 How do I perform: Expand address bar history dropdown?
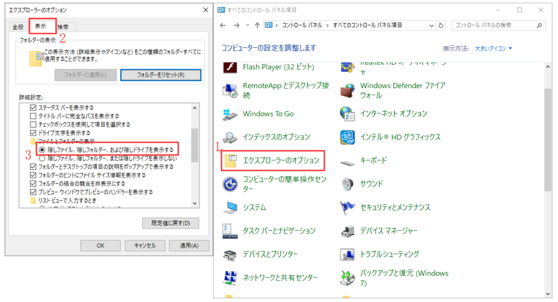tap(432, 26)
